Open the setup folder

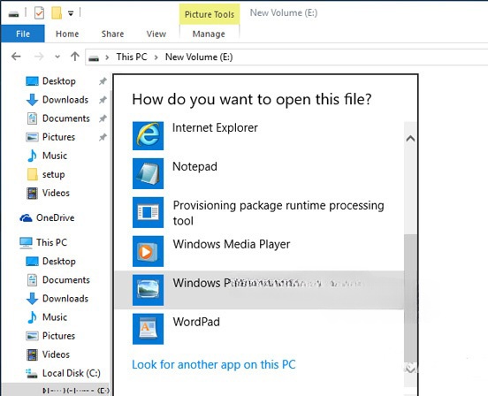pyautogui.click(x=46, y=174)
